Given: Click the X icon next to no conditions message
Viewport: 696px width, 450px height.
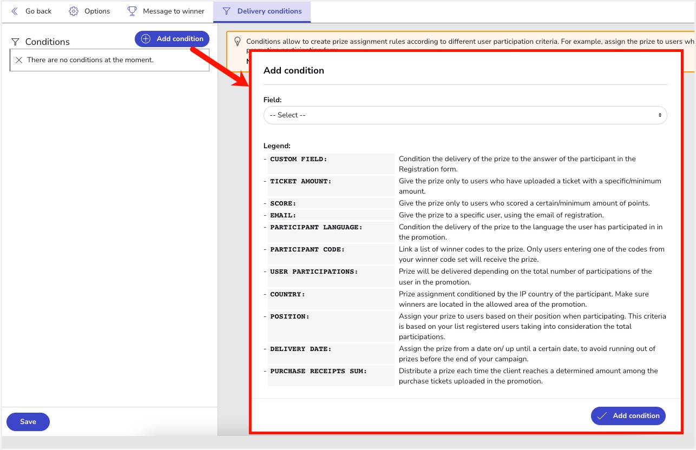Looking at the screenshot, I should [x=19, y=60].
